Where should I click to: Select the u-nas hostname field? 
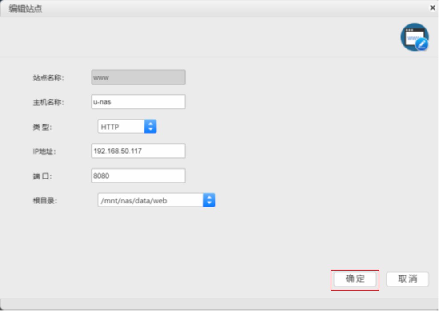138,101
